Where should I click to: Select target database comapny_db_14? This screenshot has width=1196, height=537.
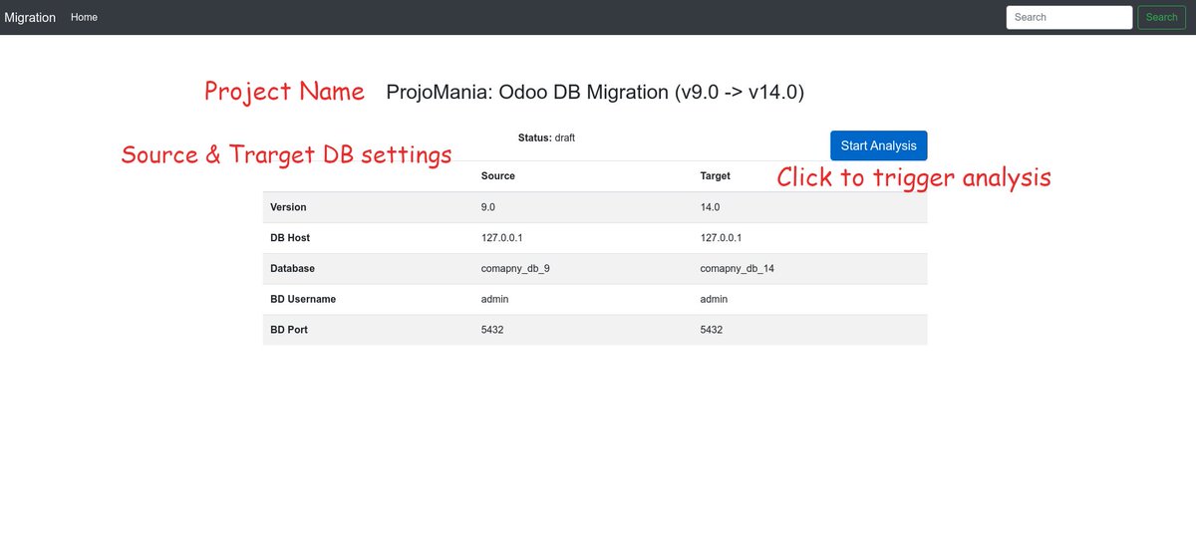pos(738,269)
